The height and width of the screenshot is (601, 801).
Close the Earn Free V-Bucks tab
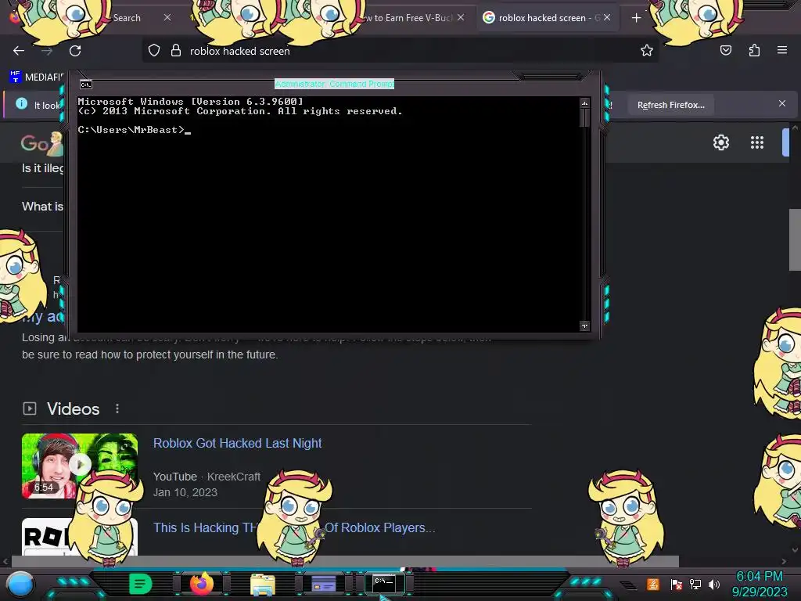tap(461, 17)
